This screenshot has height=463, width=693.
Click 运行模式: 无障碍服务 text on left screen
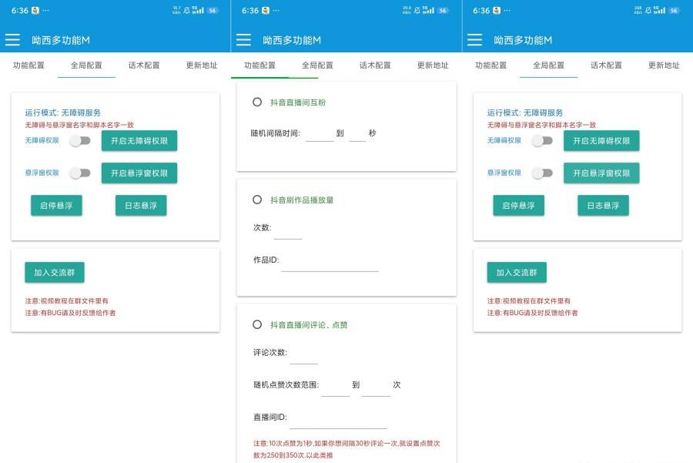pos(63,112)
